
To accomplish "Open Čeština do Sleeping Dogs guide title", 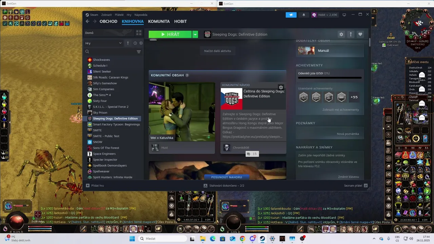I will click(x=264, y=94).
